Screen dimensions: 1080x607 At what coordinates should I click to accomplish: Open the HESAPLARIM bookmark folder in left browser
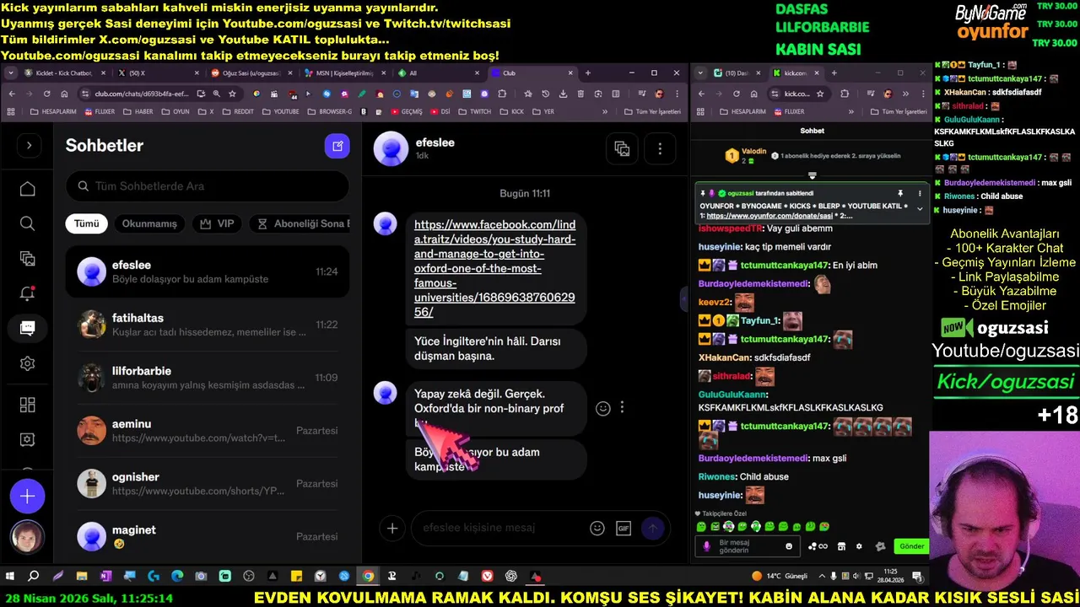pyautogui.click(x=54, y=111)
